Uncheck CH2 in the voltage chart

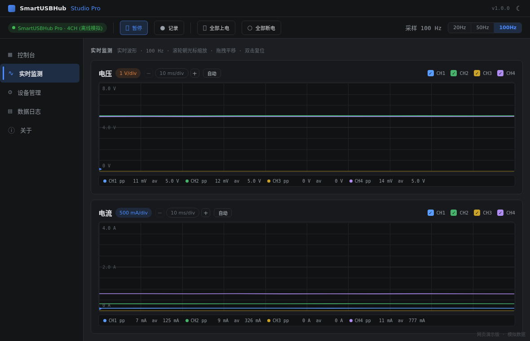point(454,73)
